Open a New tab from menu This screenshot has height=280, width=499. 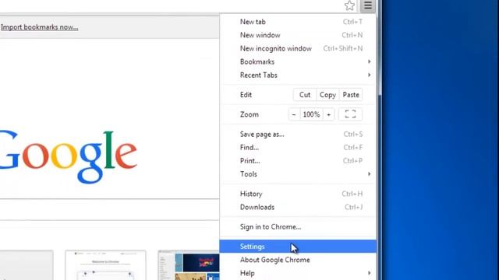coord(298,22)
